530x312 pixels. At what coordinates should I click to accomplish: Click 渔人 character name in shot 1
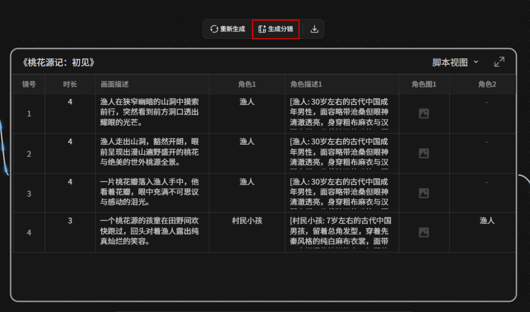coord(246,102)
